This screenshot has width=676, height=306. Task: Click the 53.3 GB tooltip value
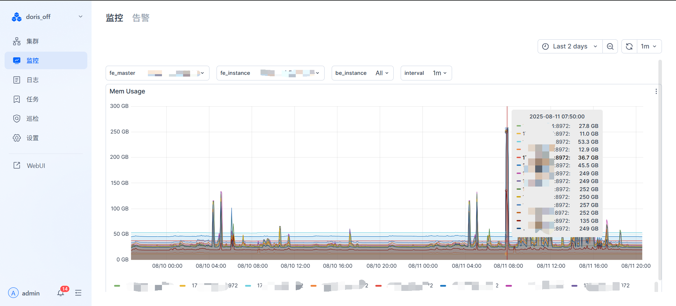(588, 142)
